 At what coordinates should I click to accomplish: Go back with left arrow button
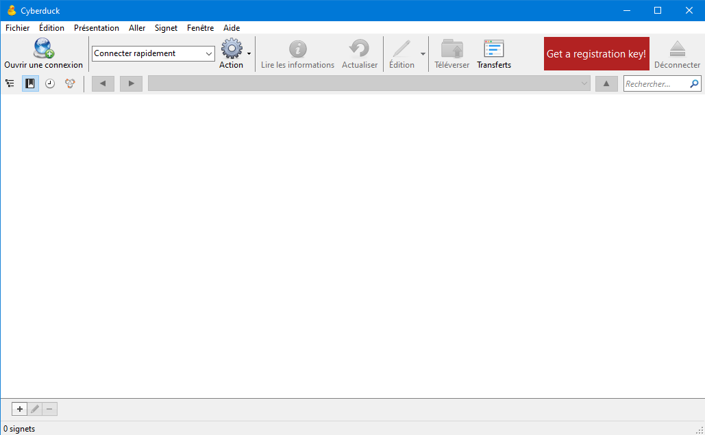pyautogui.click(x=103, y=83)
